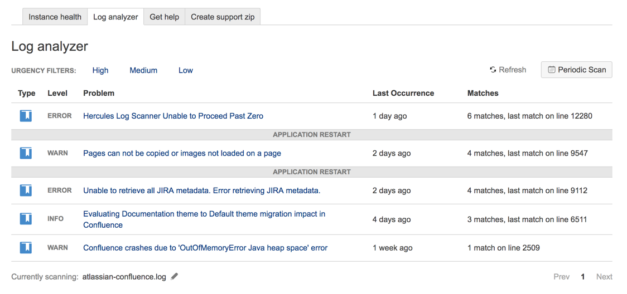The image size is (627, 294).
Task: Click the Log analyzer page heading
Action: tap(50, 46)
